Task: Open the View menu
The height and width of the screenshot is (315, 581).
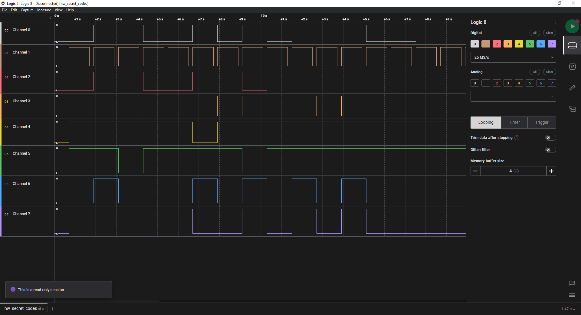Action: (x=59, y=10)
